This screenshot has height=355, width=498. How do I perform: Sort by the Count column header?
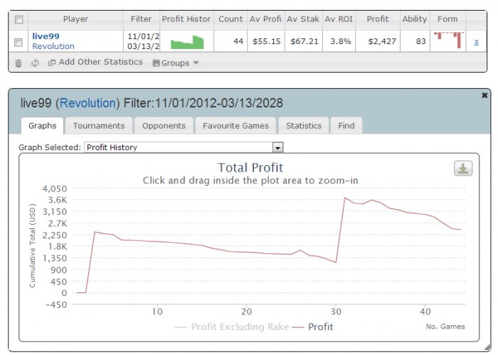point(231,19)
